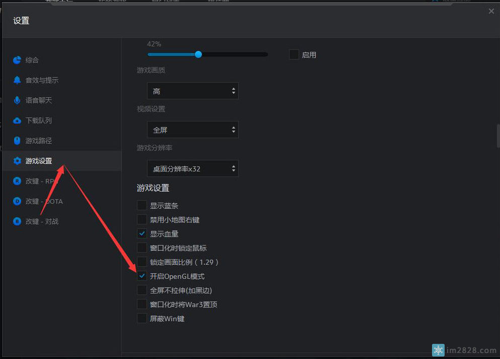
Task: Click the 游戏路径 mouse icon
Action: [17, 141]
